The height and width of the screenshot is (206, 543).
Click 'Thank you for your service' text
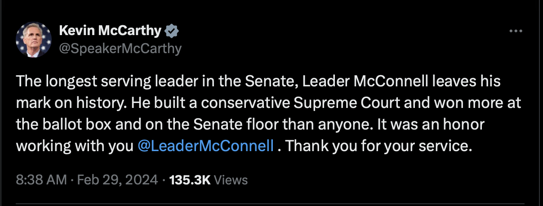tap(378, 146)
